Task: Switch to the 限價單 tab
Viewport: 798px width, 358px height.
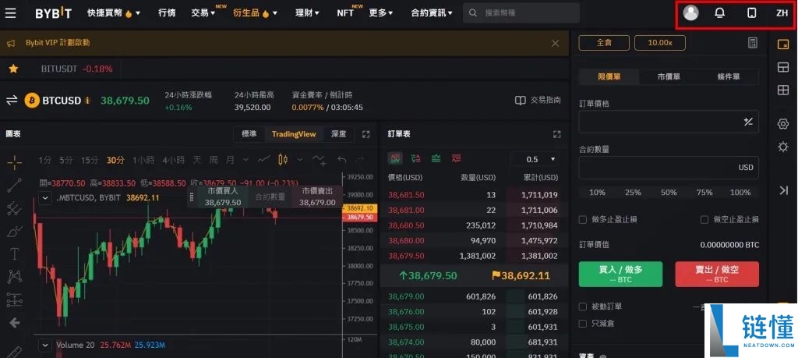Action: click(x=609, y=77)
